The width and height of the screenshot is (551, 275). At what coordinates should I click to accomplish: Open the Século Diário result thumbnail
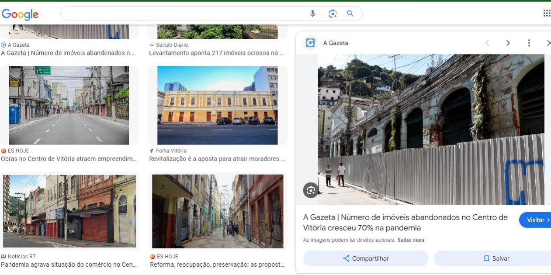pos(217,32)
